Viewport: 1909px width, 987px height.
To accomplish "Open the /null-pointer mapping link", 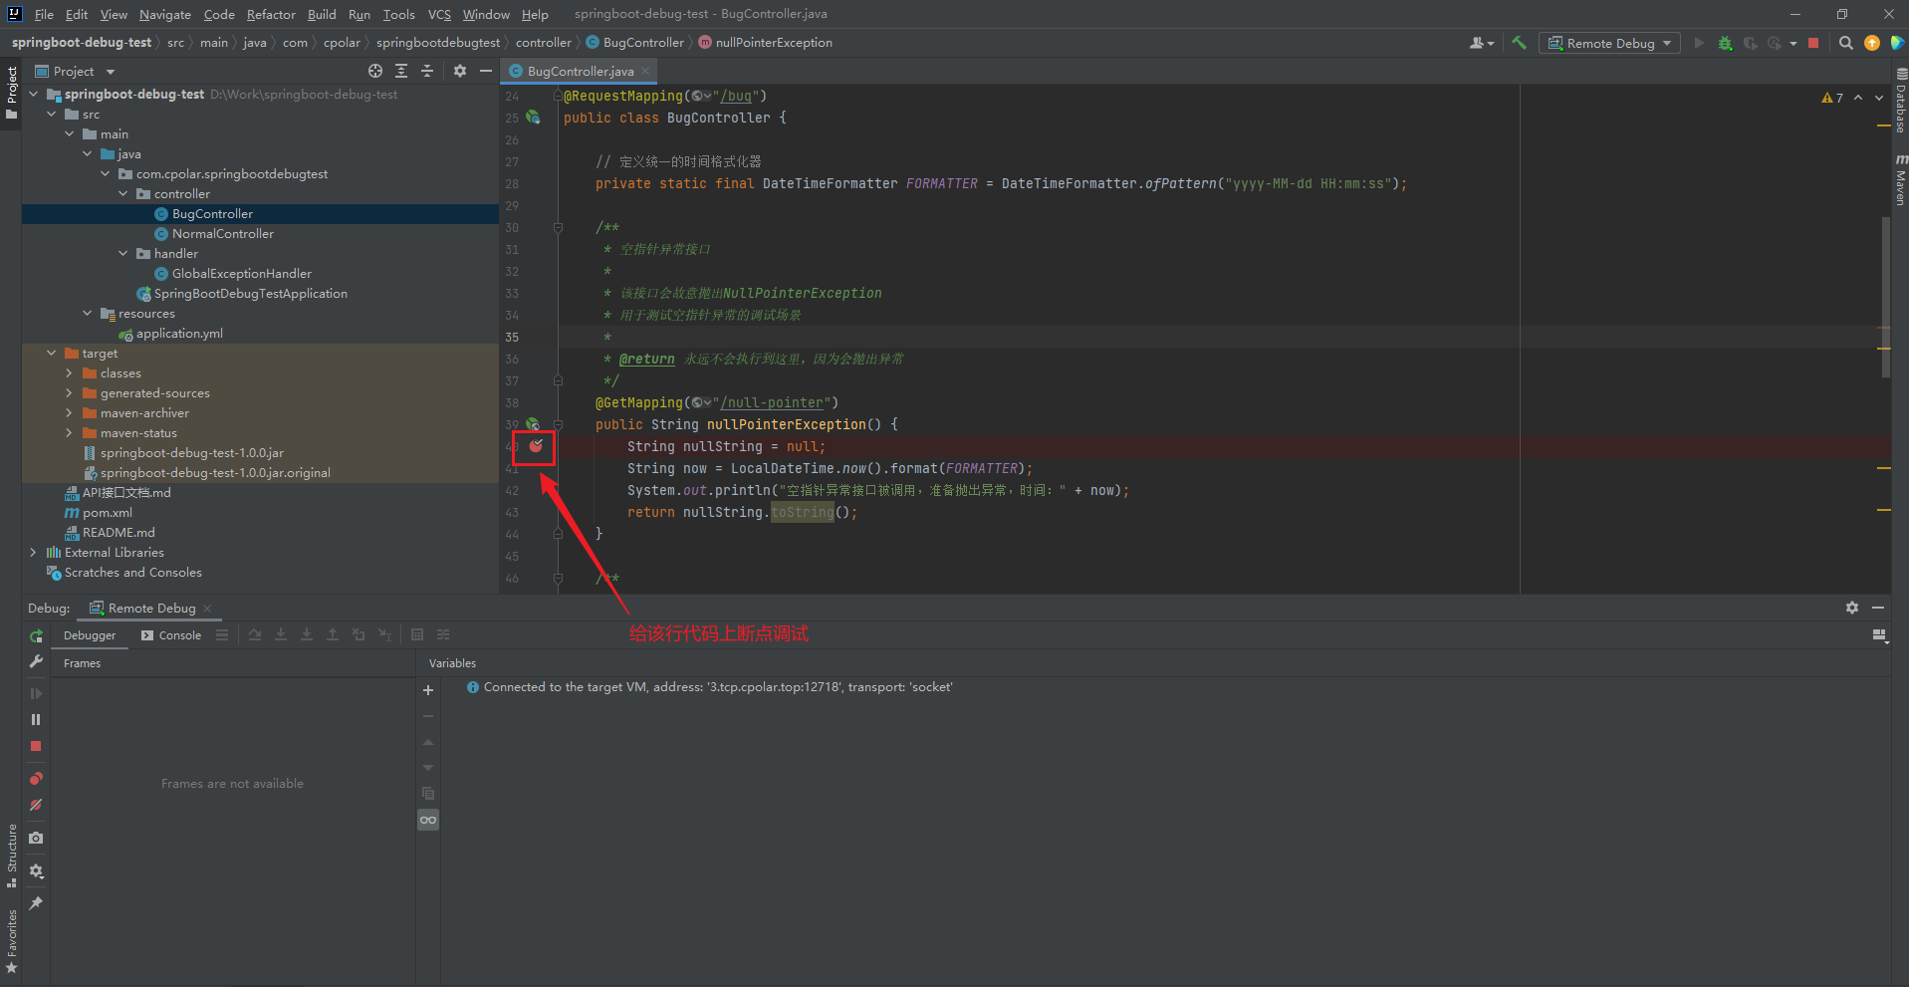I will tap(773, 402).
